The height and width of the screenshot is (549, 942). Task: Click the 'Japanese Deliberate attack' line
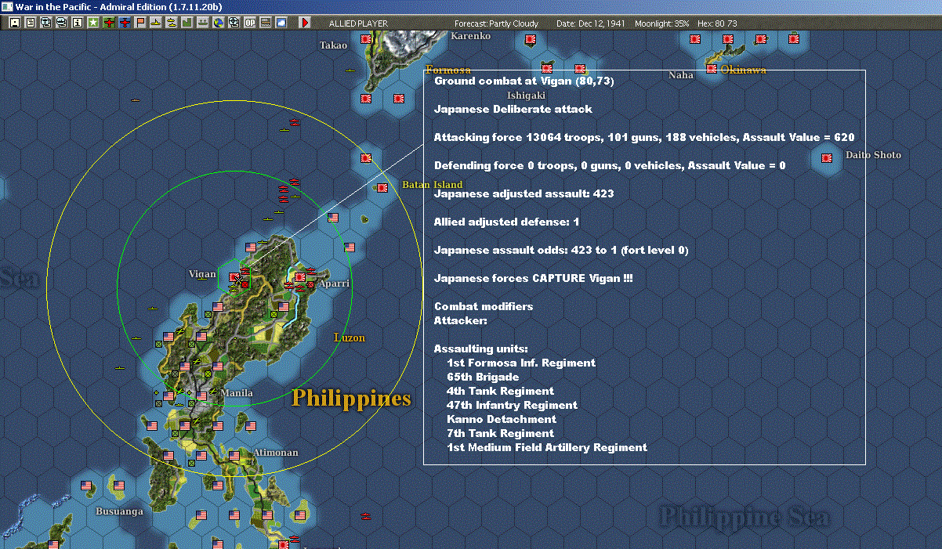tap(513, 109)
